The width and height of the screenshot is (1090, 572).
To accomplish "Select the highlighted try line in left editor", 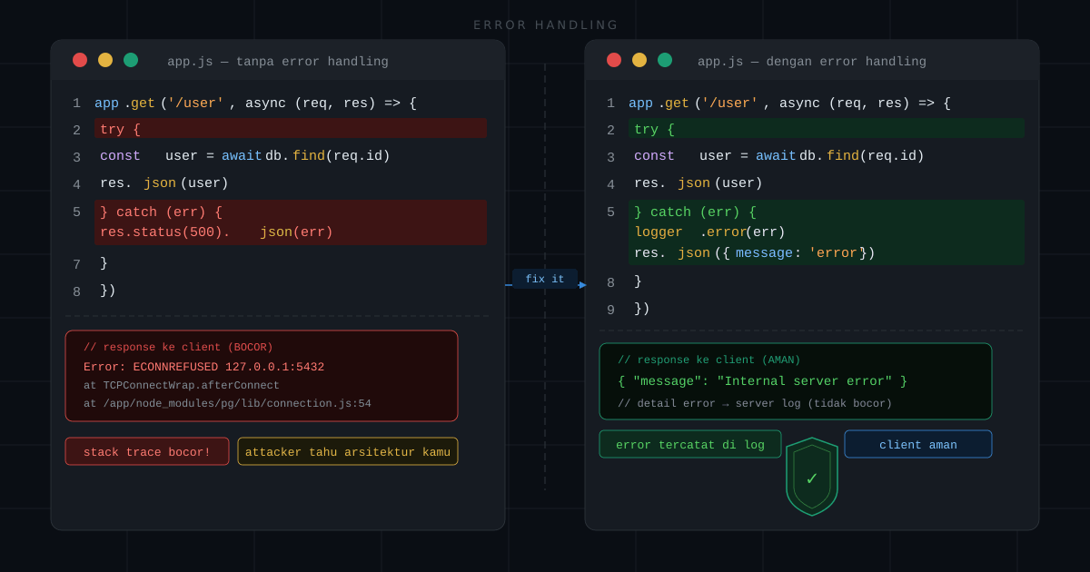I will [x=291, y=129].
